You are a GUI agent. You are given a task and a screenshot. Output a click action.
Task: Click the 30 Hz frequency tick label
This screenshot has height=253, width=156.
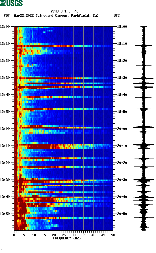[x=73, y=235]
